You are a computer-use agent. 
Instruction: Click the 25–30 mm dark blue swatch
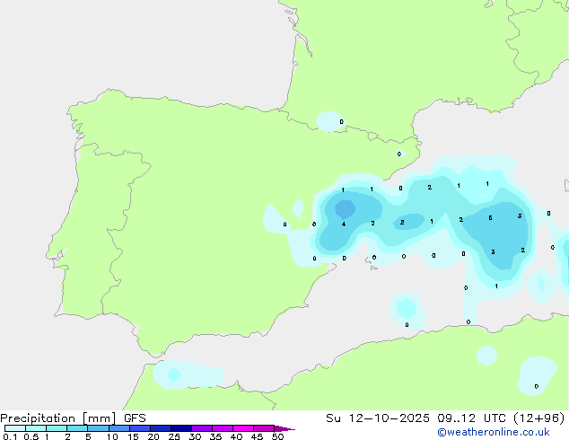pyautogui.click(x=181, y=428)
